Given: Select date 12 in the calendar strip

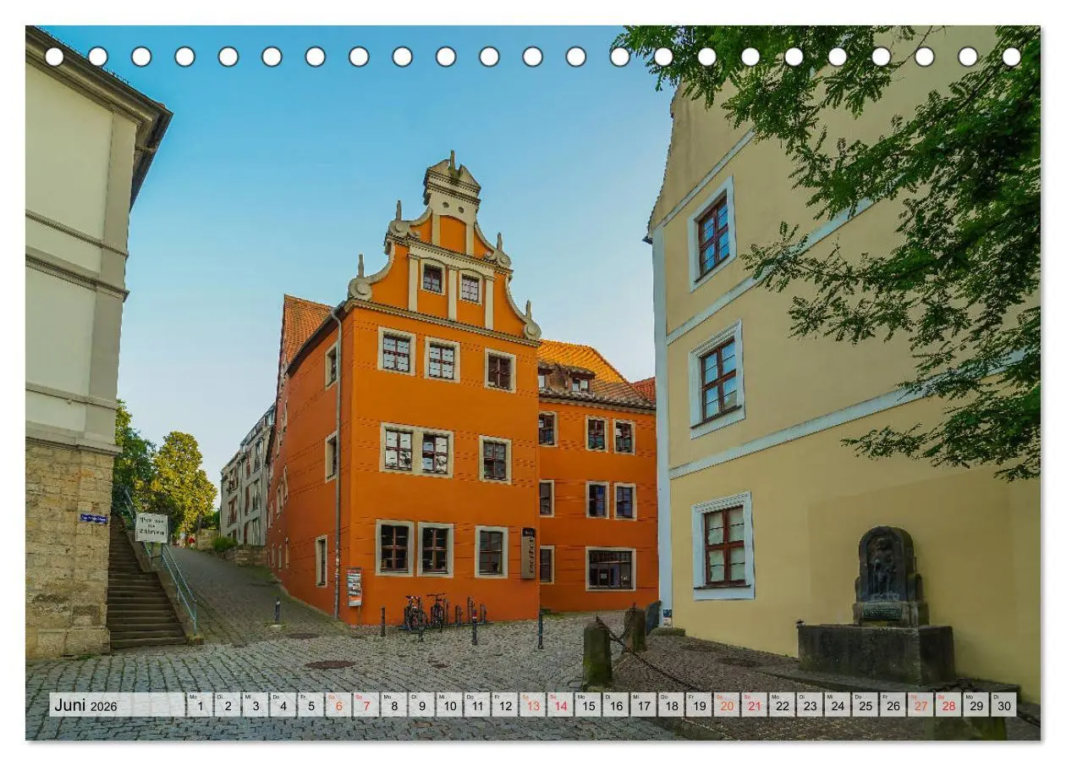Looking at the screenshot, I should (x=504, y=705).
